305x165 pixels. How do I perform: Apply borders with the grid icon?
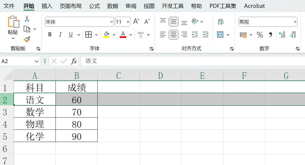pos(88,34)
